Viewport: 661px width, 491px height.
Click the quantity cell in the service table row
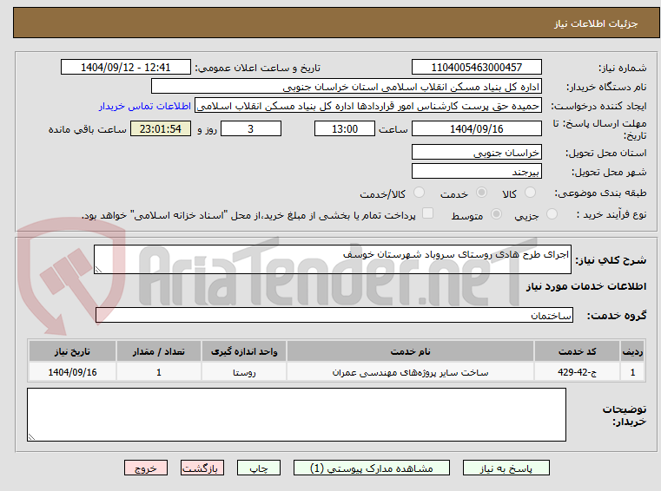[x=158, y=372]
